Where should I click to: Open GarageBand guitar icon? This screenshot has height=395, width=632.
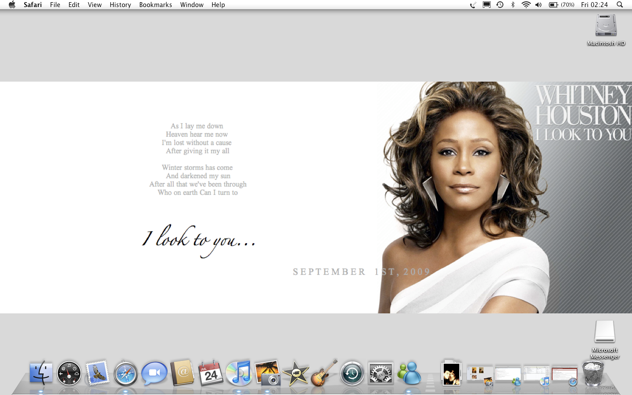click(324, 373)
